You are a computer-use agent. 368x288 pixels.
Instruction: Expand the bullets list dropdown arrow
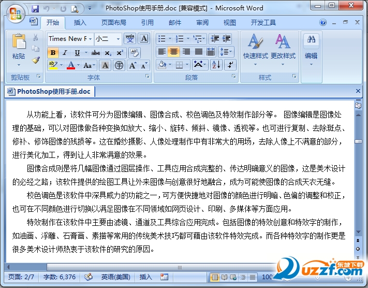[x=170, y=38]
